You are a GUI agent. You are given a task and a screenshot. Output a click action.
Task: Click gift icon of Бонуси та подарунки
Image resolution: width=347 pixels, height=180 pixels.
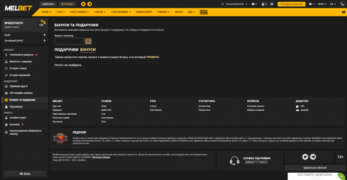pyautogui.click(x=6, y=100)
